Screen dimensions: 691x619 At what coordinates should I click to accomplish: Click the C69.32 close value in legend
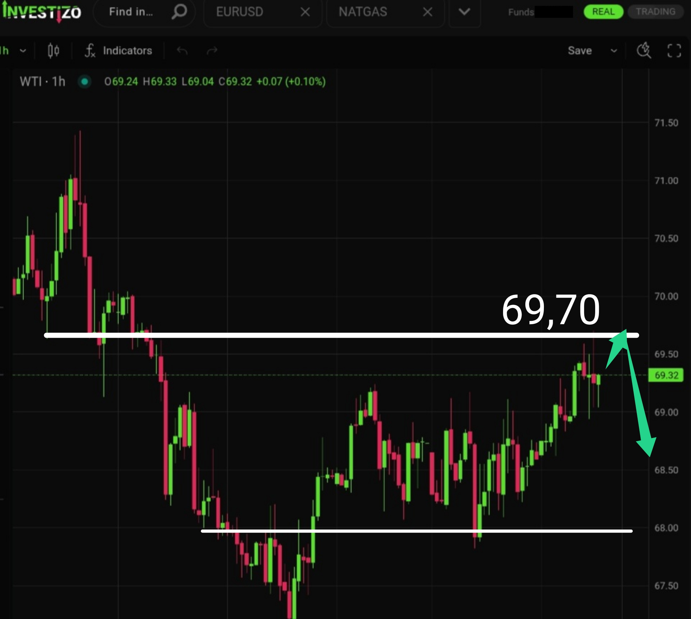point(235,82)
